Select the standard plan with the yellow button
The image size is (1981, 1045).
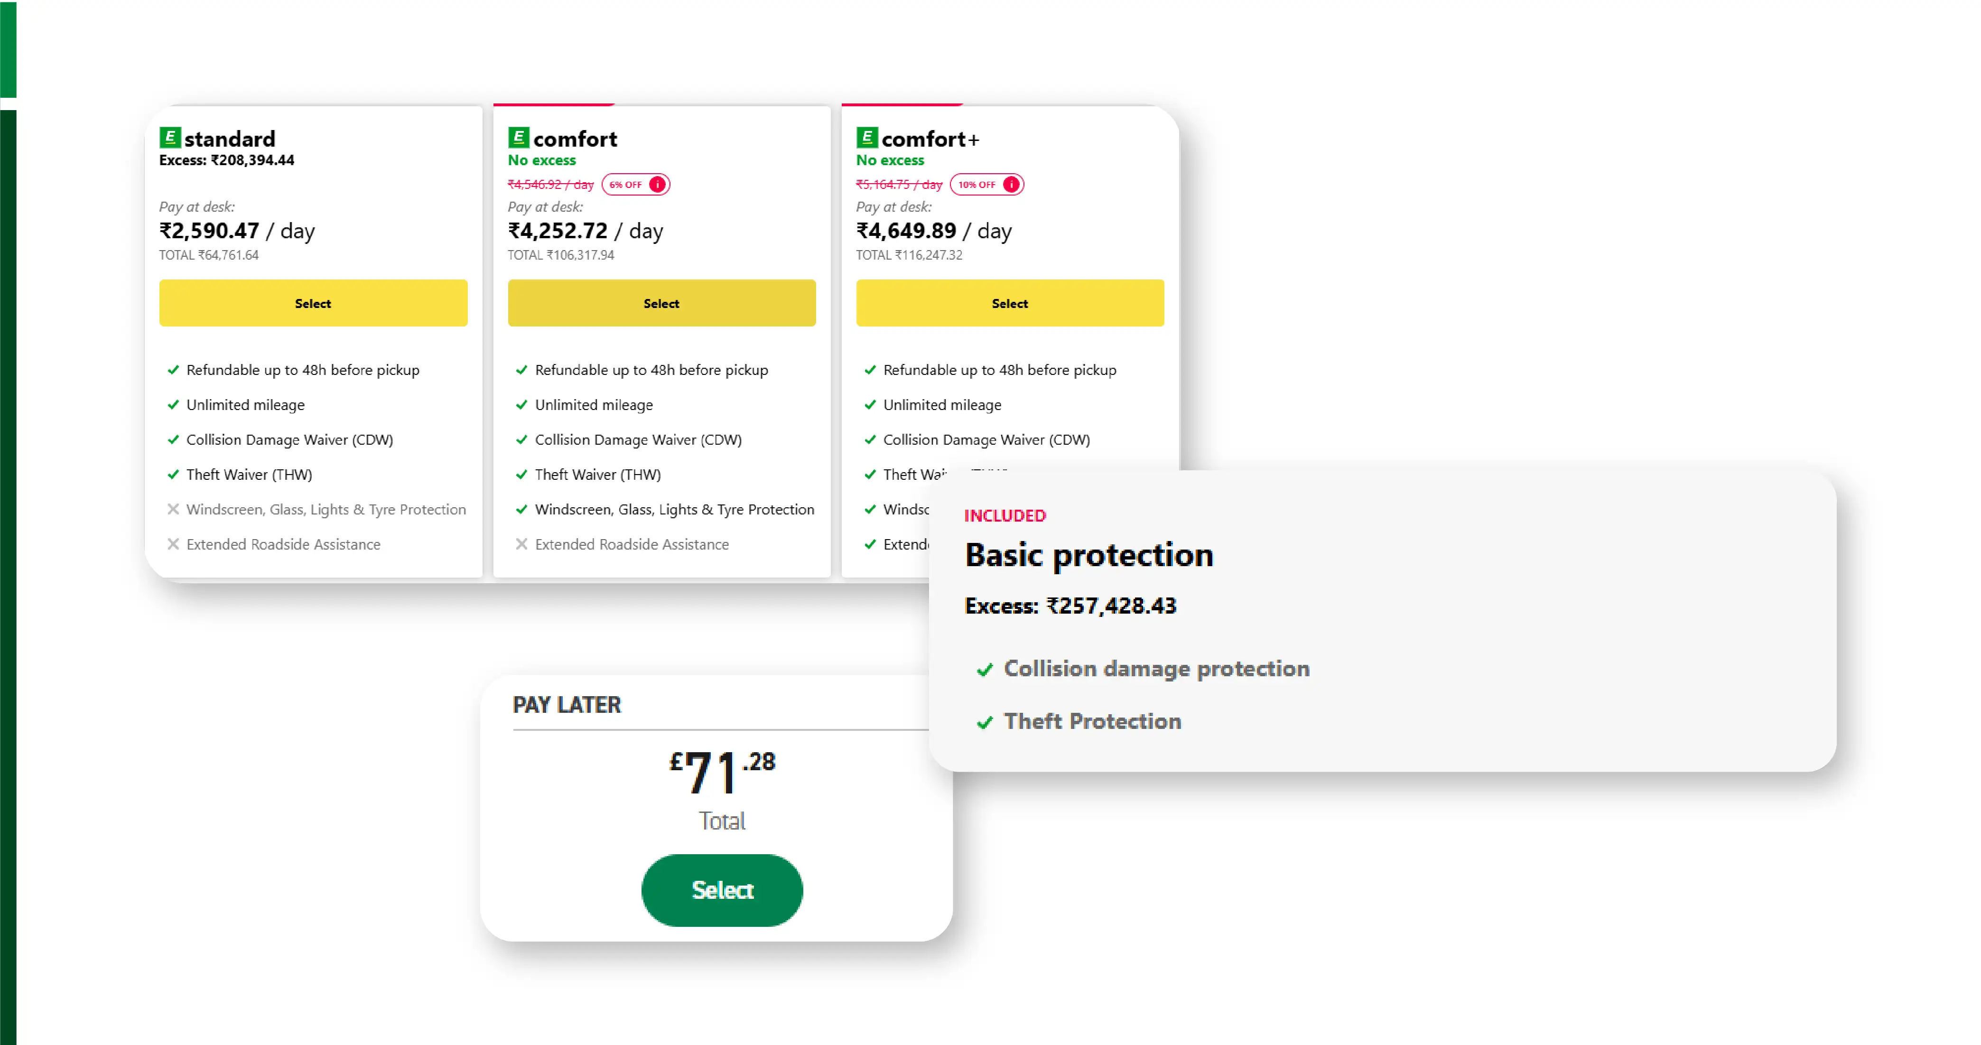[x=313, y=303]
